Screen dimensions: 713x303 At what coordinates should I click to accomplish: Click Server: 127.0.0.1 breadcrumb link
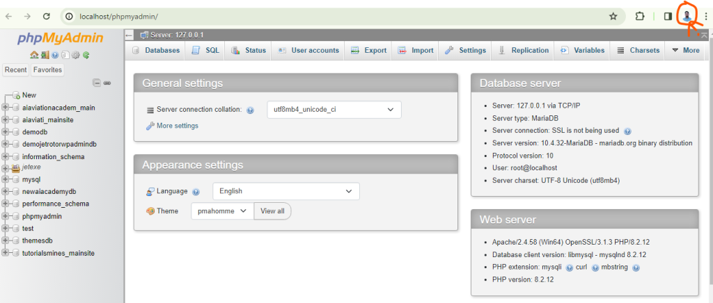[177, 35]
